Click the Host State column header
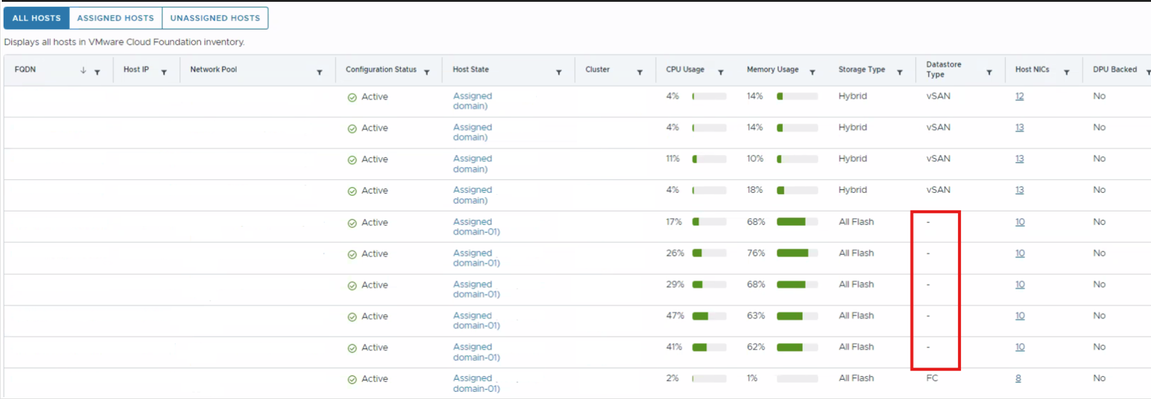The height and width of the screenshot is (399, 1151). click(471, 69)
